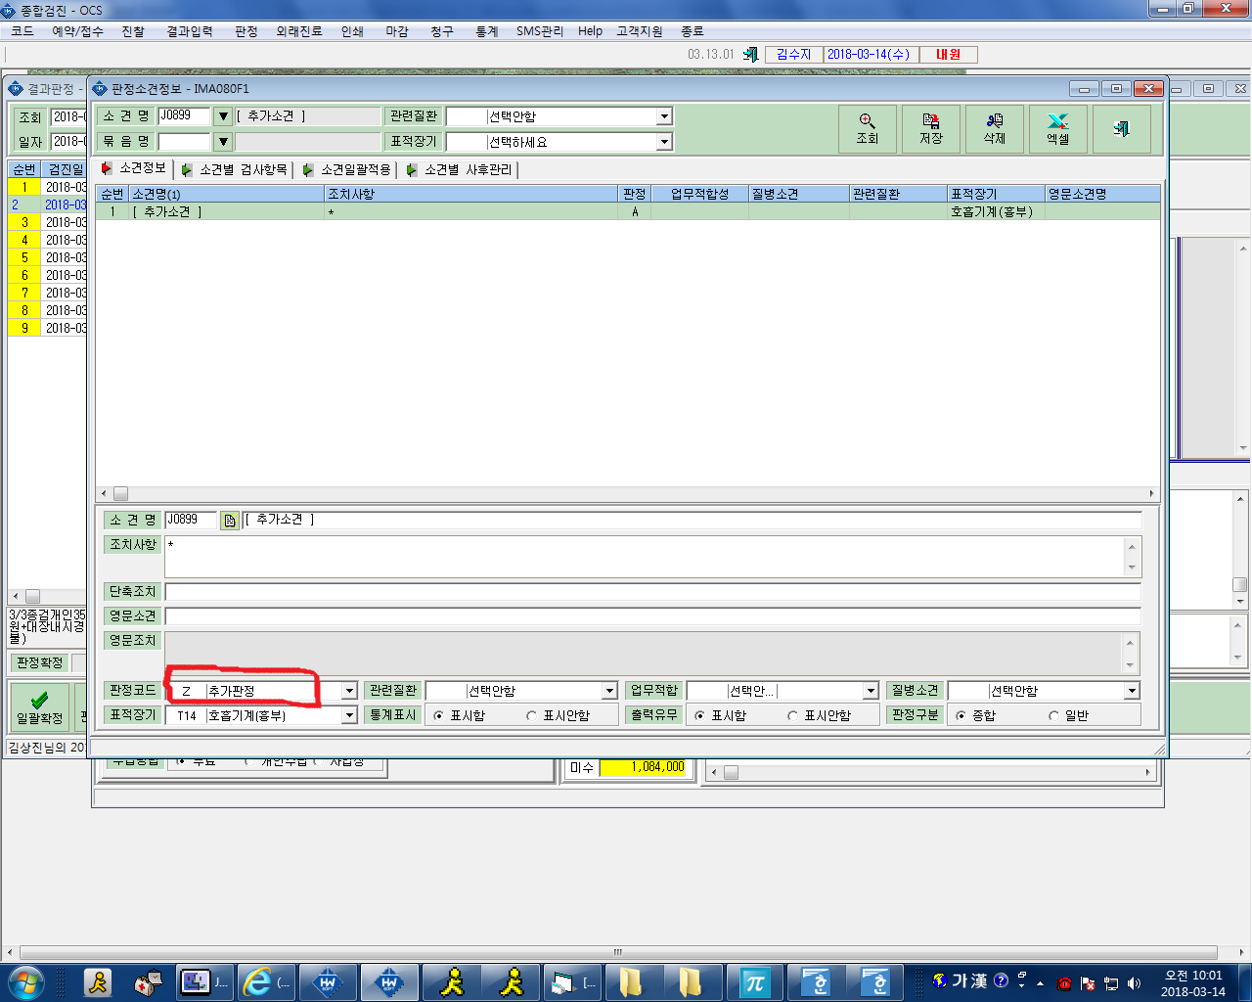Click the 내원 label in the top bar
The height and width of the screenshot is (1002, 1252).
click(x=948, y=55)
